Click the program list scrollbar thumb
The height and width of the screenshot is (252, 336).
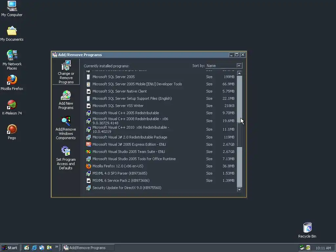(x=239, y=135)
